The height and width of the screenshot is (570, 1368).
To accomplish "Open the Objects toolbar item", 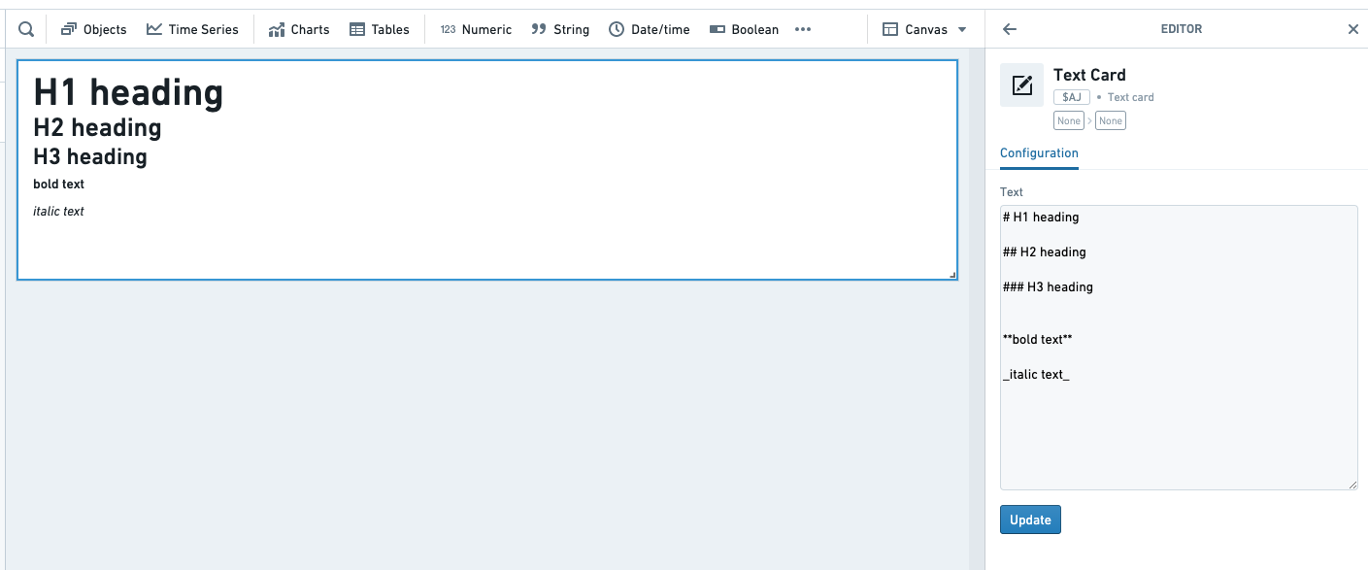I will (x=93, y=29).
